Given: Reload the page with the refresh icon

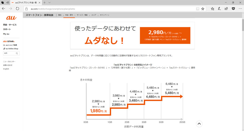Looking at the screenshot, I should [x=17, y=9].
